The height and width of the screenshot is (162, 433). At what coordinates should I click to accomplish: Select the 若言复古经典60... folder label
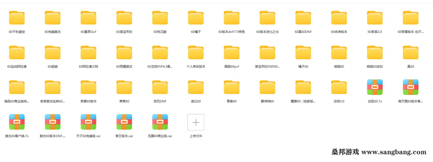click(53, 101)
